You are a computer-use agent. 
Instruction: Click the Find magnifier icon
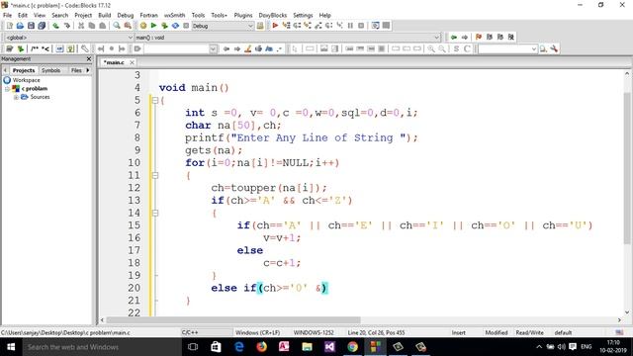[117, 26]
